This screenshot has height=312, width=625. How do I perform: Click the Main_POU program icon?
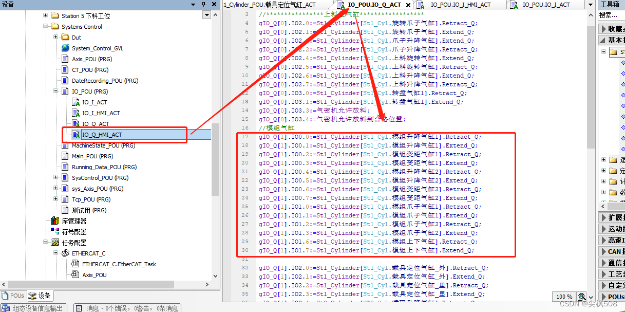(65, 156)
